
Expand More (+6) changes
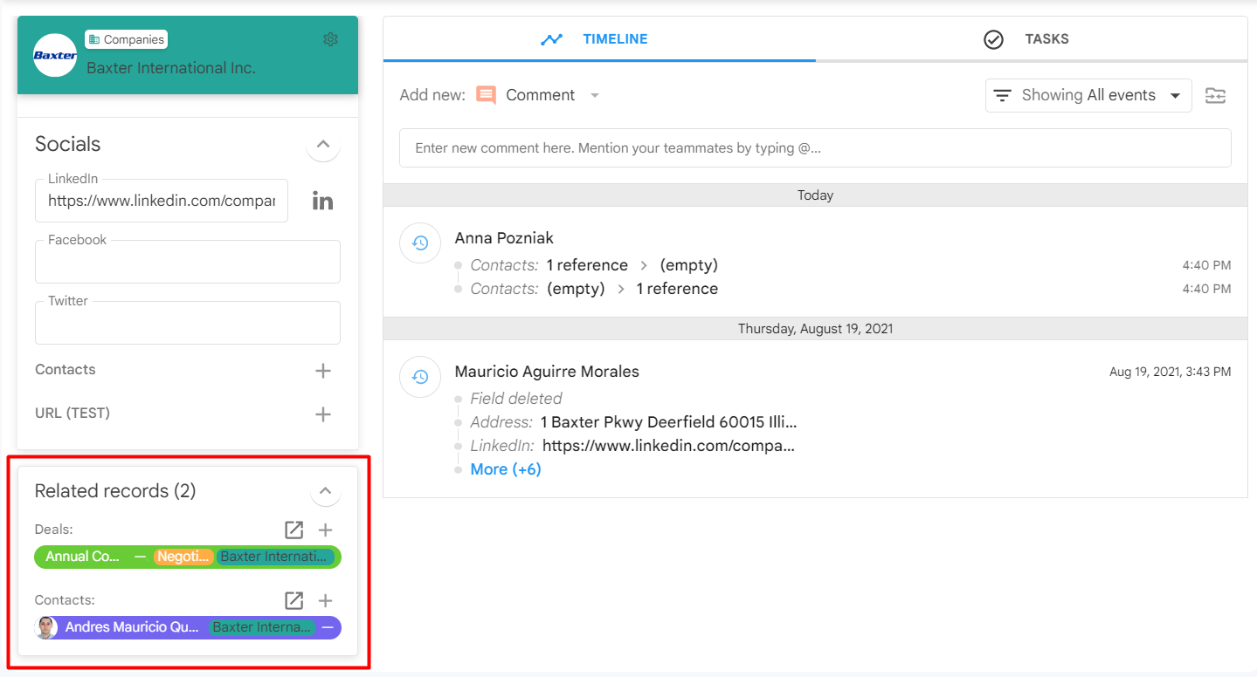[506, 469]
